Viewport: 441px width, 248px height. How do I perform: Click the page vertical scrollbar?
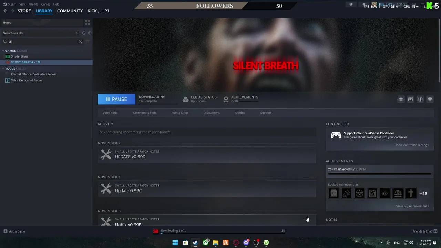click(x=439, y=50)
